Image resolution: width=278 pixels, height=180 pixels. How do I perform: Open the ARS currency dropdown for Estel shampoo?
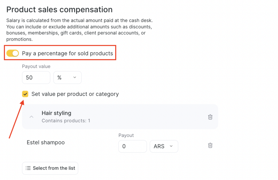tap(164, 146)
